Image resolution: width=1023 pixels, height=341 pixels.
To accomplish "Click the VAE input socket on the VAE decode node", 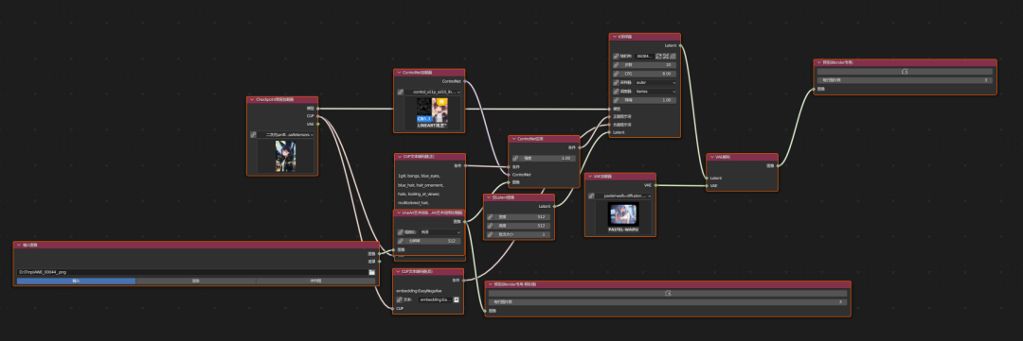I will (x=707, y=186).
